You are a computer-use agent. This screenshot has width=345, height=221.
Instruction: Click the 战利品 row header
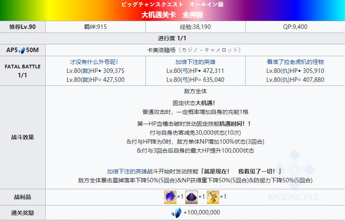pos(22,197)
